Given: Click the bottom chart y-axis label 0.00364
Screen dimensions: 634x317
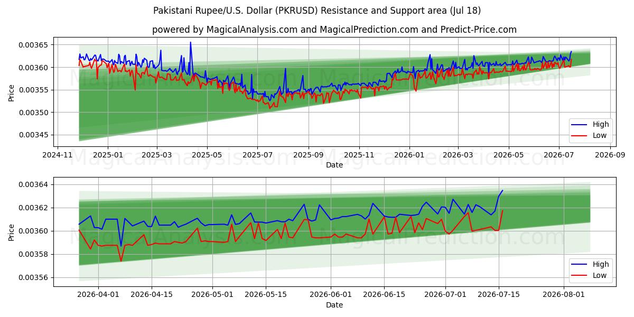Looking at the screenshot, I should click(x=34, y=184).
